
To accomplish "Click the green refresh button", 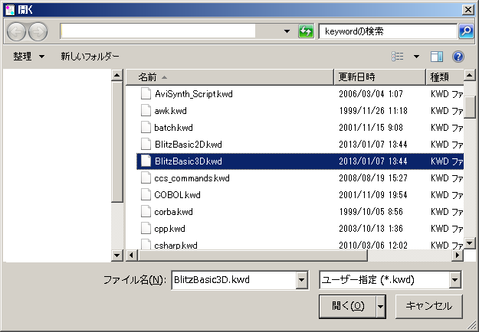I will click(306, 31).
